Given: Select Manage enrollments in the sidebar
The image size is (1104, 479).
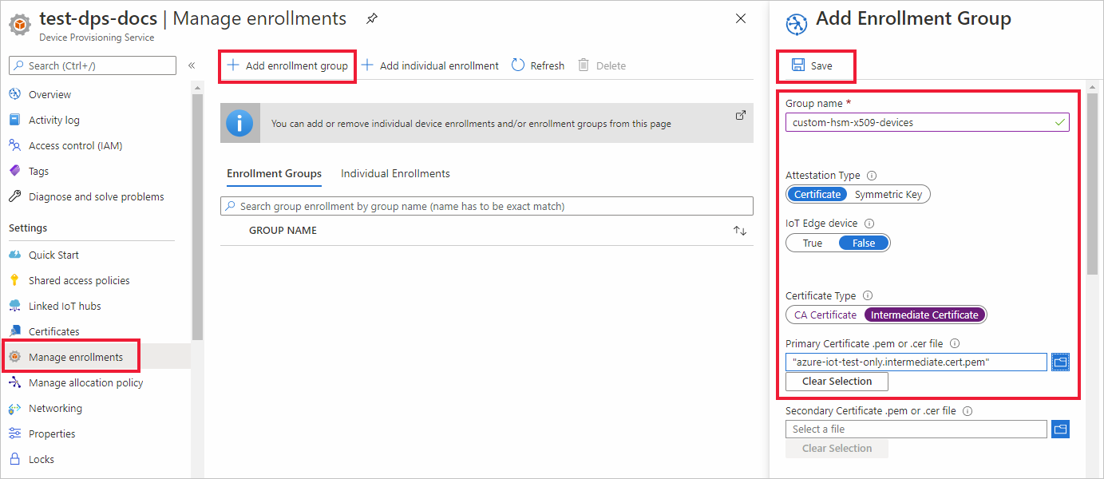Looking at the screenshot, I should 76,357.
